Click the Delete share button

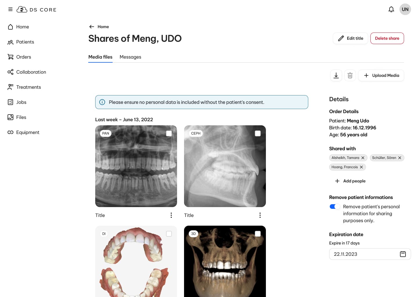tap(387, 38)
